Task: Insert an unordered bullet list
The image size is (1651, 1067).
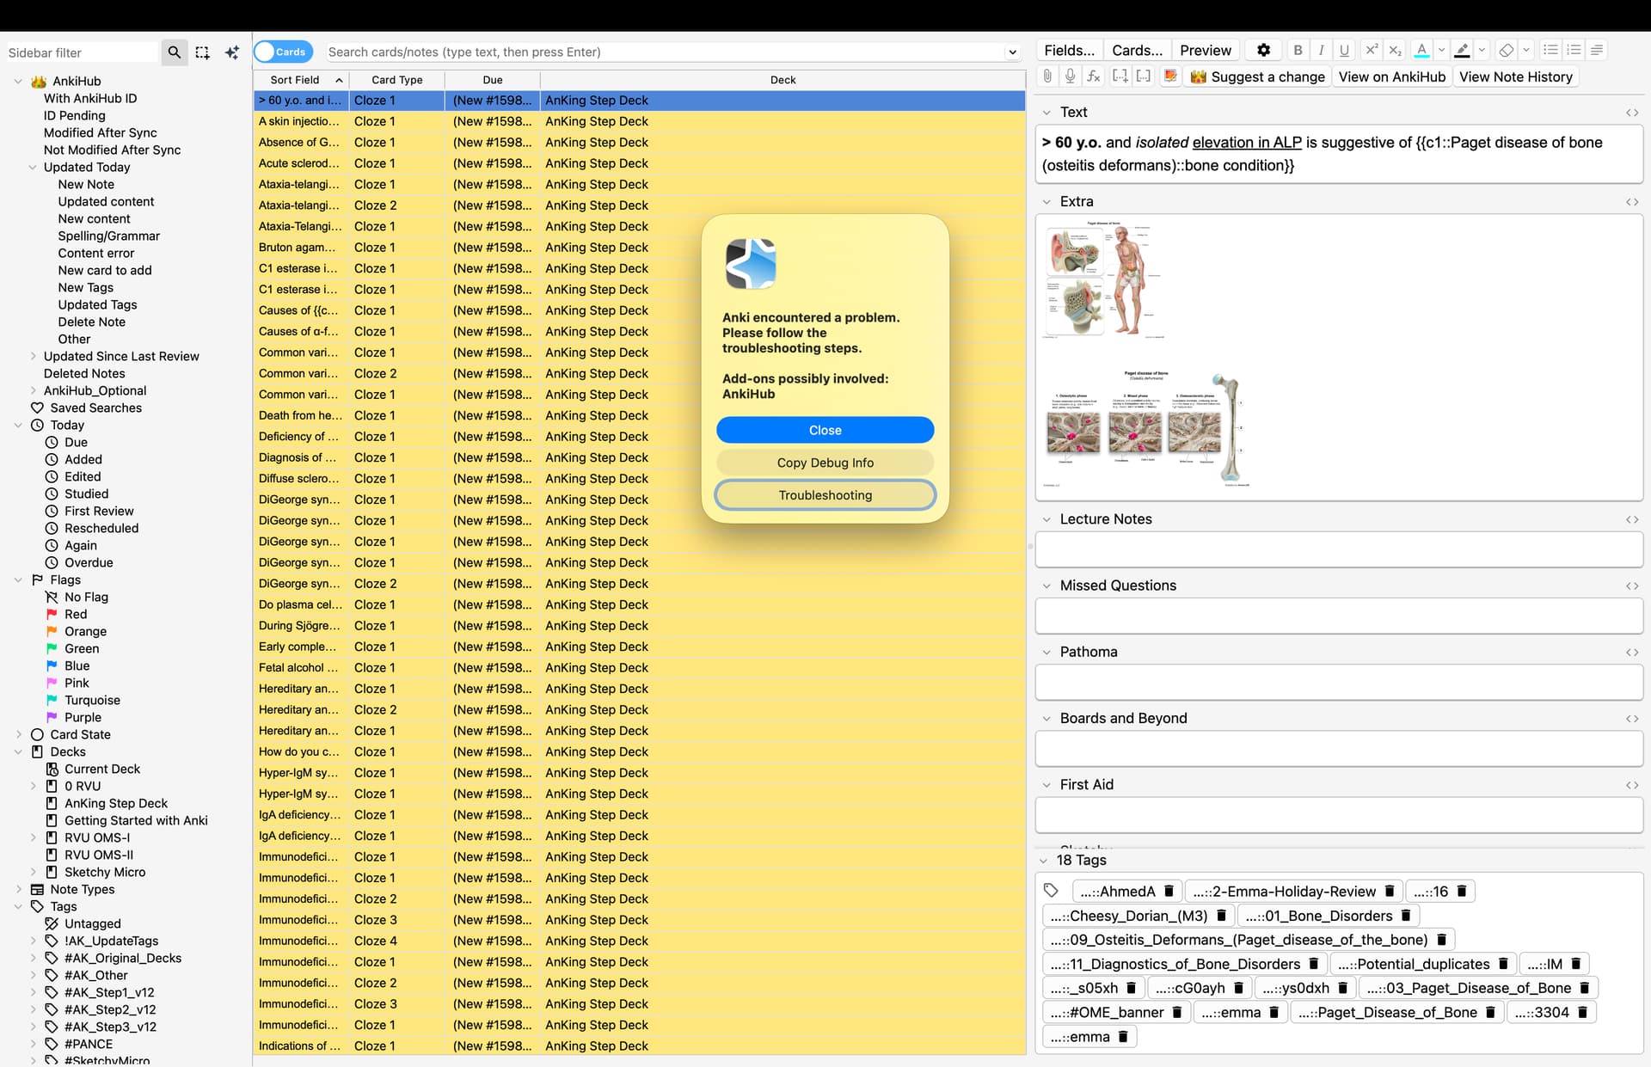Action: [x=1551, y=51]
